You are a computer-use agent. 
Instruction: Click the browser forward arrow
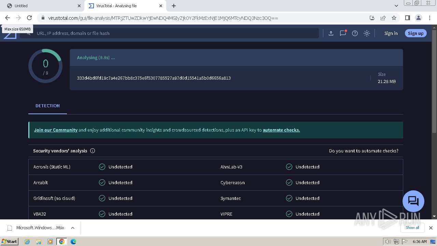[18, 18]
